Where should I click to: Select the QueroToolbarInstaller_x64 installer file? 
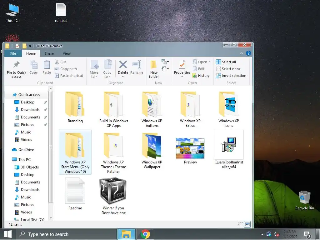coord(229,150)
